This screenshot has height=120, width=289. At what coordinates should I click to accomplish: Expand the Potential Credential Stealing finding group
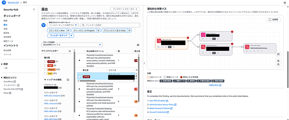click(79, 115)
